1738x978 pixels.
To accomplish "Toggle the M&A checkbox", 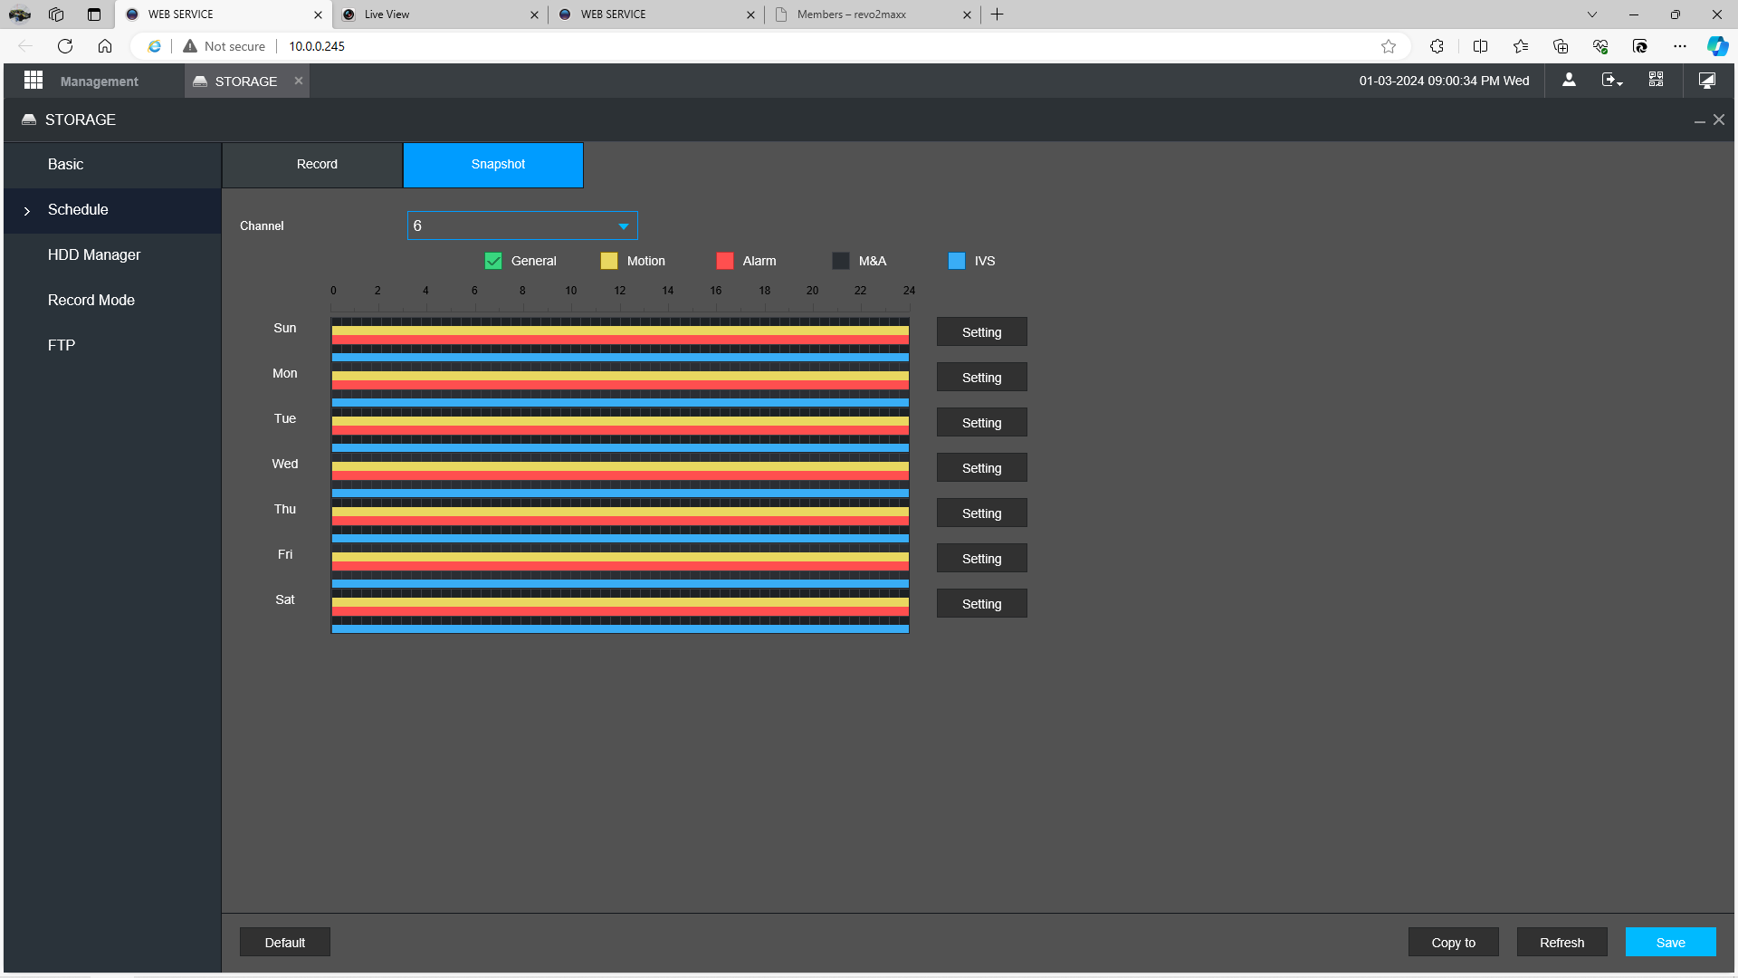I will click(841, 261).
